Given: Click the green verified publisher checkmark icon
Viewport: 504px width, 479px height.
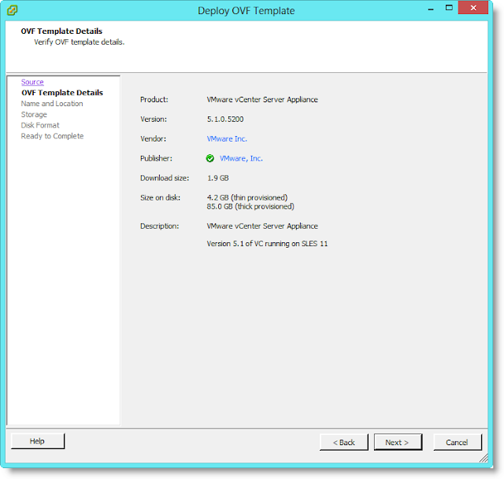Looking at the screenshot, I should [x=210, y=158].
